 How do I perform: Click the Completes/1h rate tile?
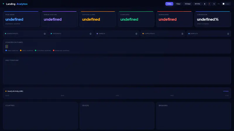[163, 34]
